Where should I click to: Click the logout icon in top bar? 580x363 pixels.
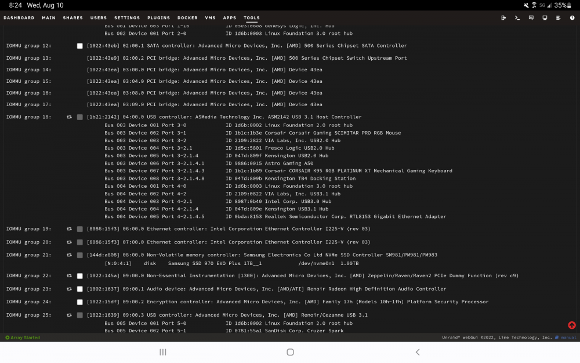click(503, 18)
